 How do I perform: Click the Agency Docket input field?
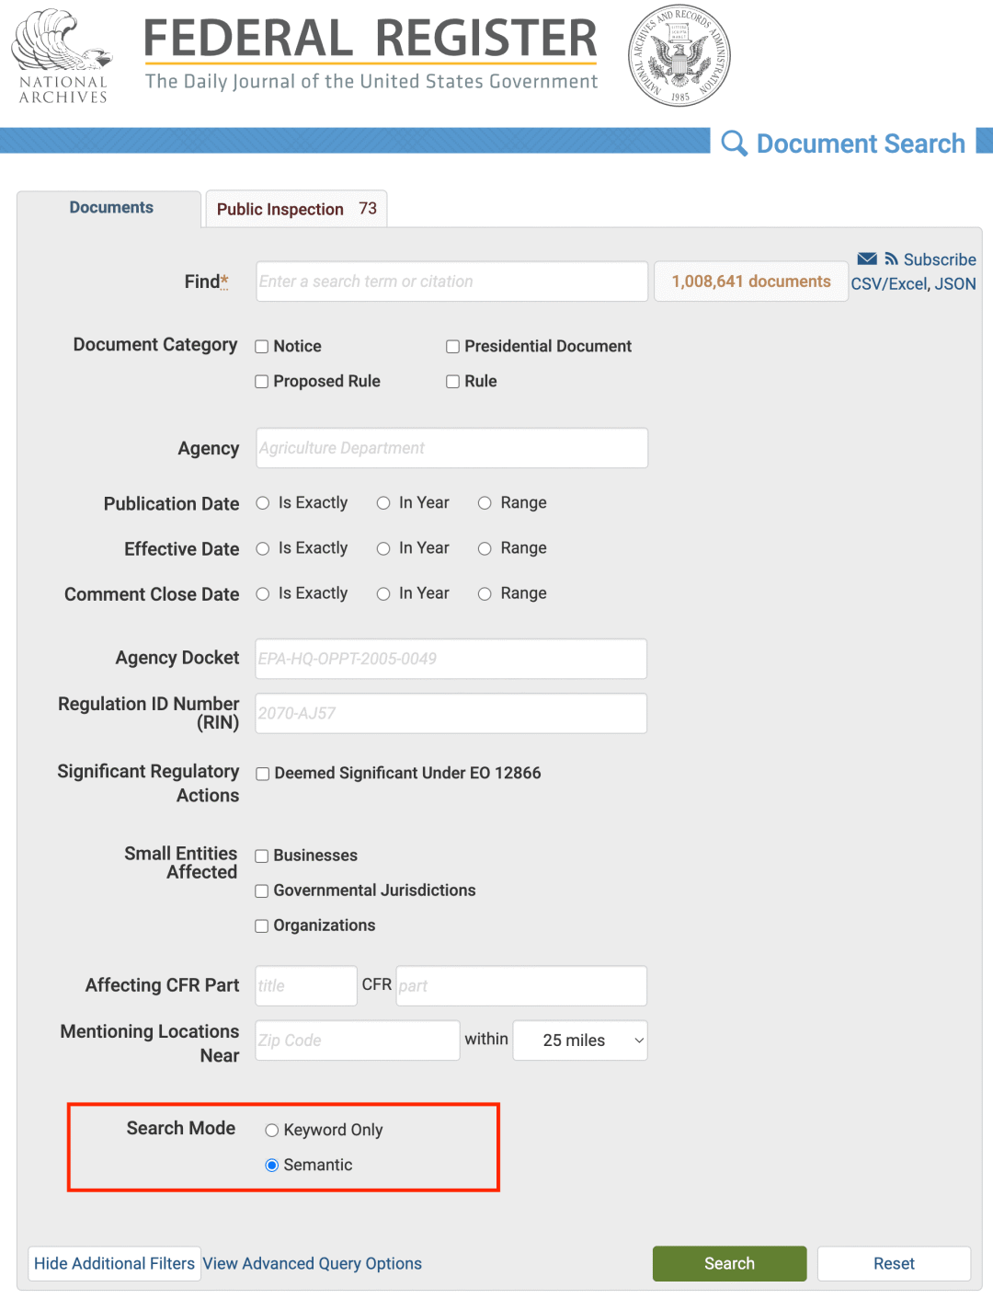pos(451,659)
